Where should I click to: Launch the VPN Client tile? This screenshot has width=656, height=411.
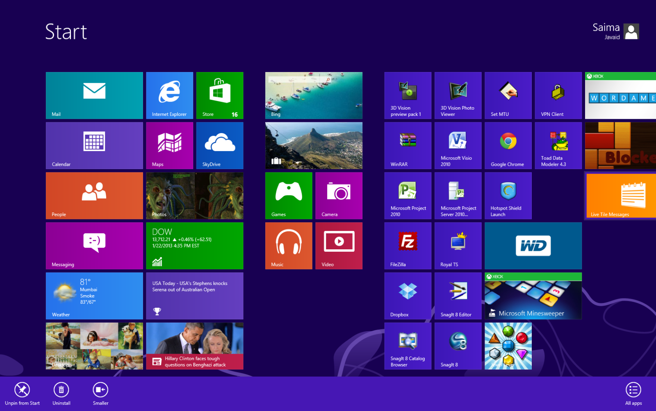[x=558, y=95]
